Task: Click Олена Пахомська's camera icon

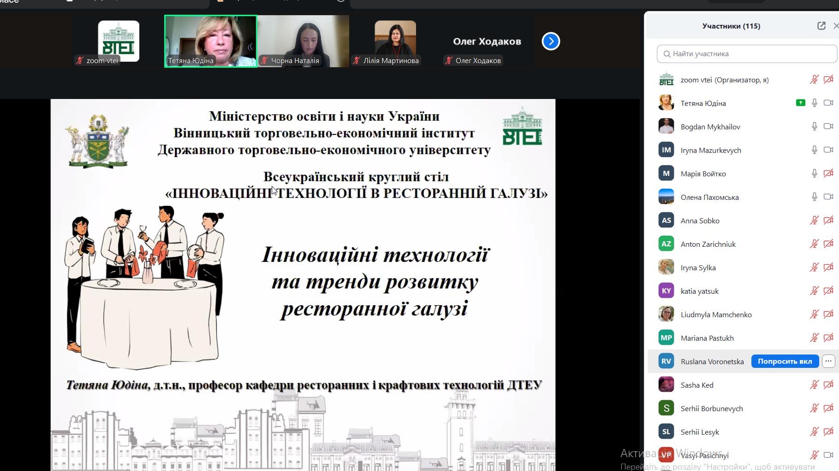Action: (828, 197)
